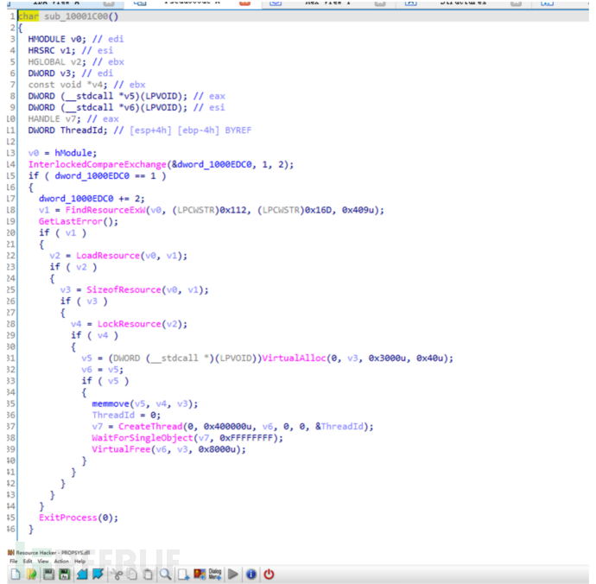Click the 'ThreadId = 0' assignment
Image resolution: width=596 pixels, height=584 pixels.
click(126, 416)
